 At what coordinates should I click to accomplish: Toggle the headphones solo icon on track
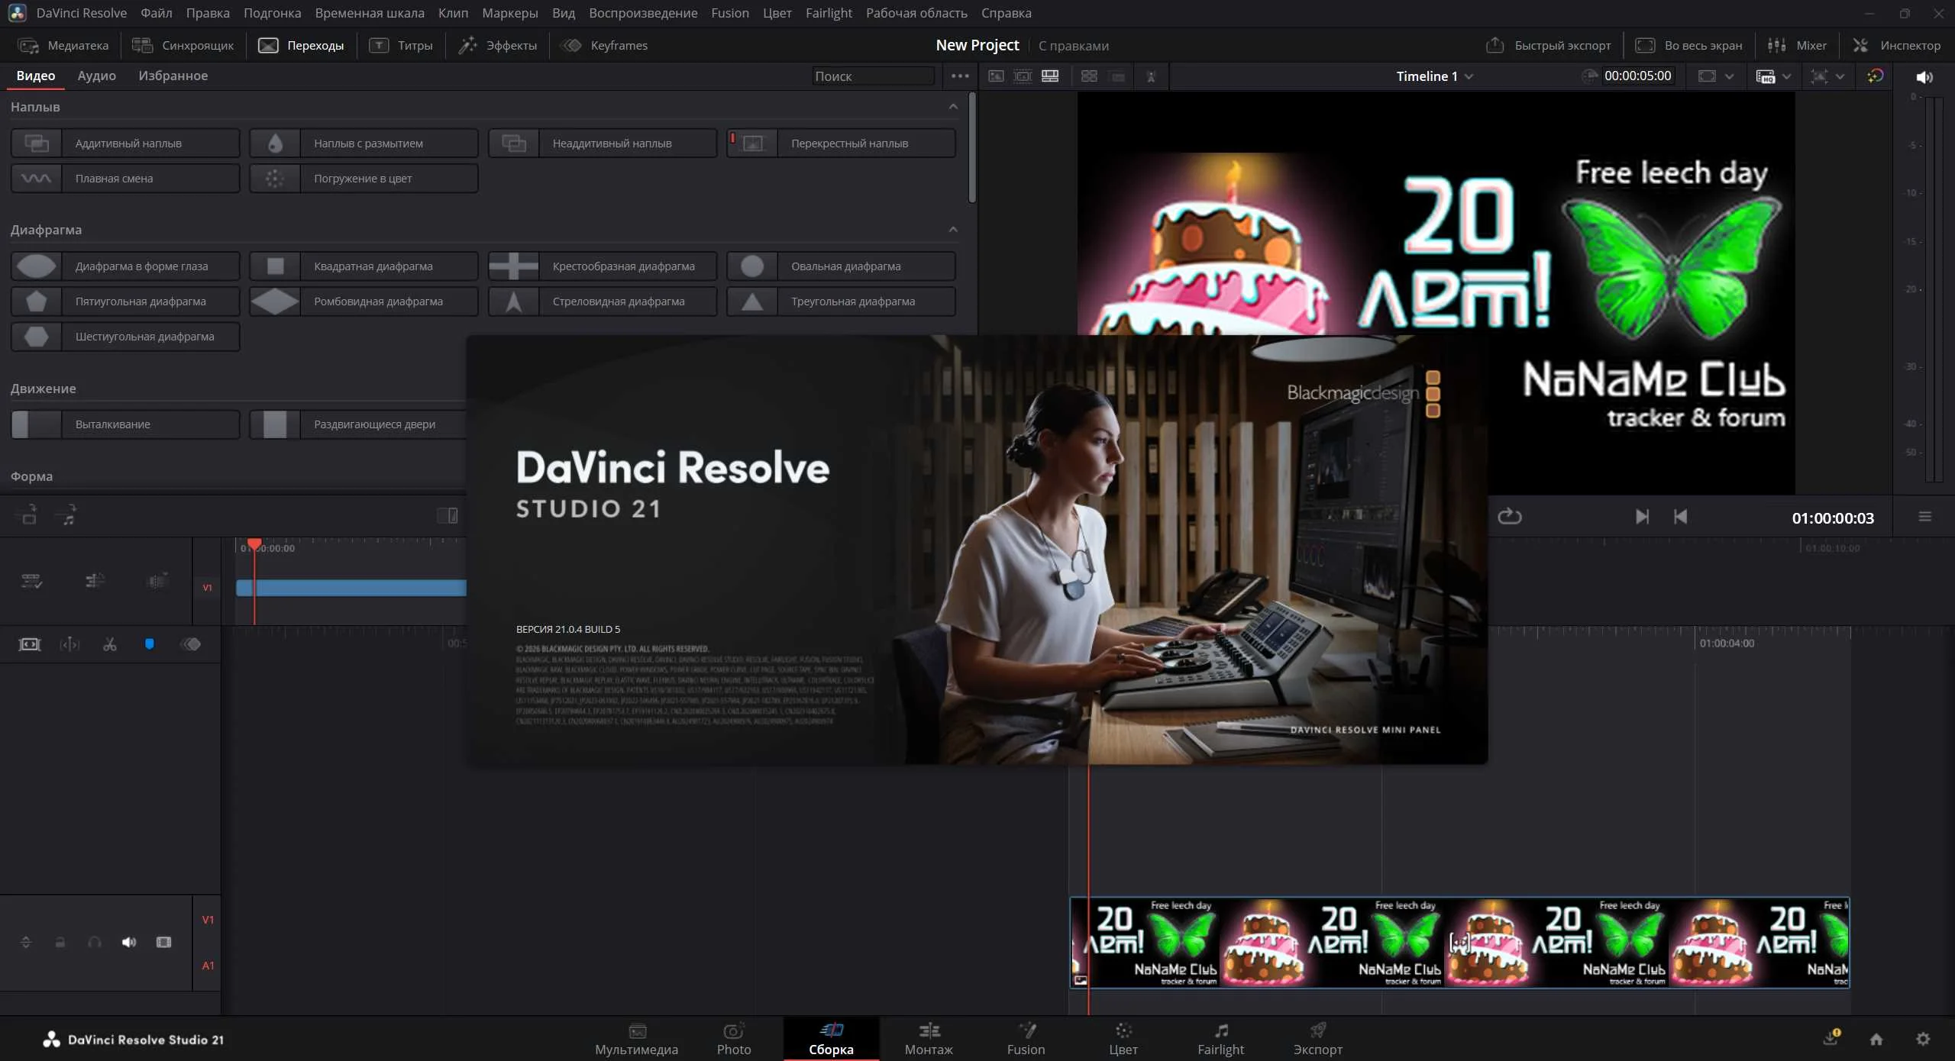click(x=95, y=943)
